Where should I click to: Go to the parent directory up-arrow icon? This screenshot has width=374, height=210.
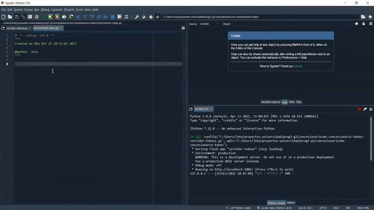tap(370, 17)
